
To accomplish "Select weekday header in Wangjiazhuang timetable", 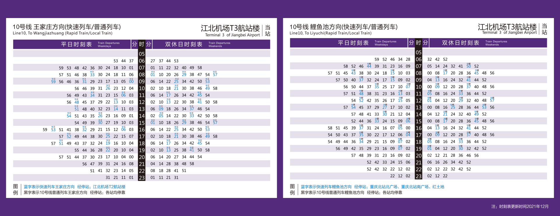I will coord(76,44).
